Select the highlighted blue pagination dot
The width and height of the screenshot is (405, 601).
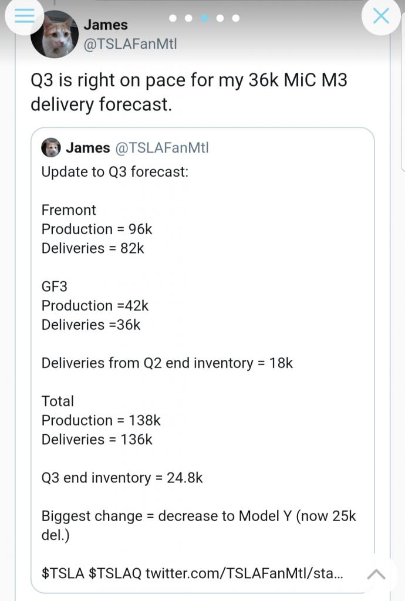pyautogui.click(x=205, y=18)
